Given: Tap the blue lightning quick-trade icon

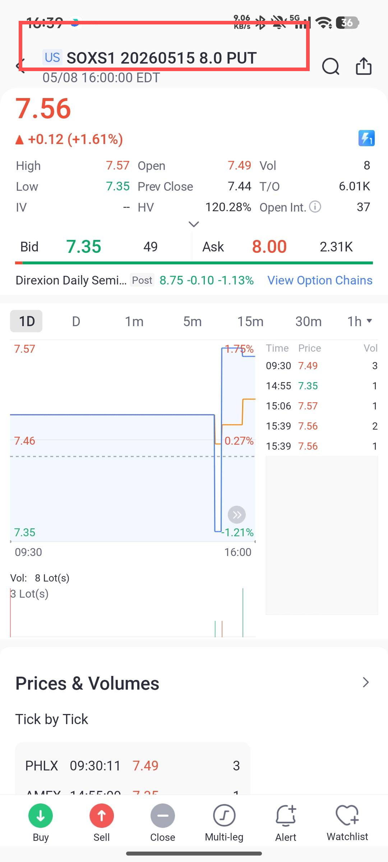Looking at the screenshot, I should (x=366, y=138).
